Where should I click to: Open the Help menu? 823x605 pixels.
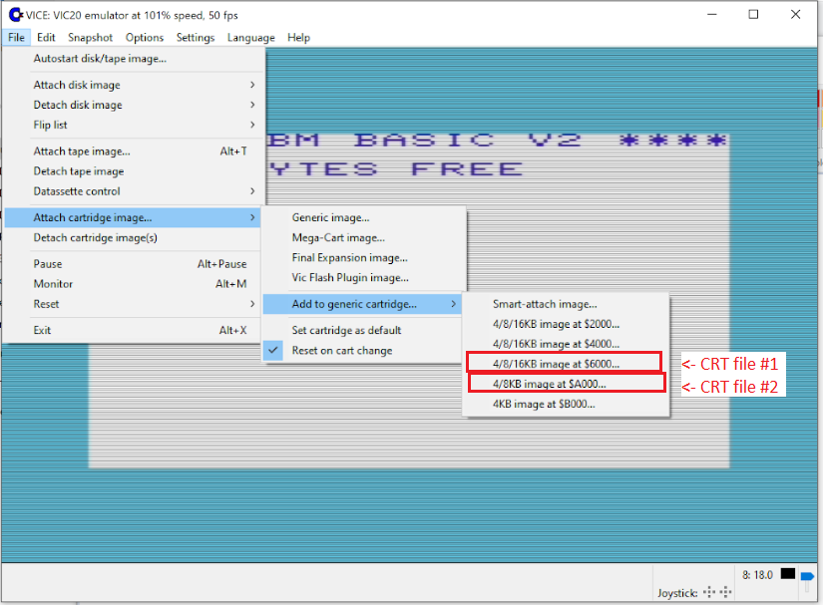[298, 37]
